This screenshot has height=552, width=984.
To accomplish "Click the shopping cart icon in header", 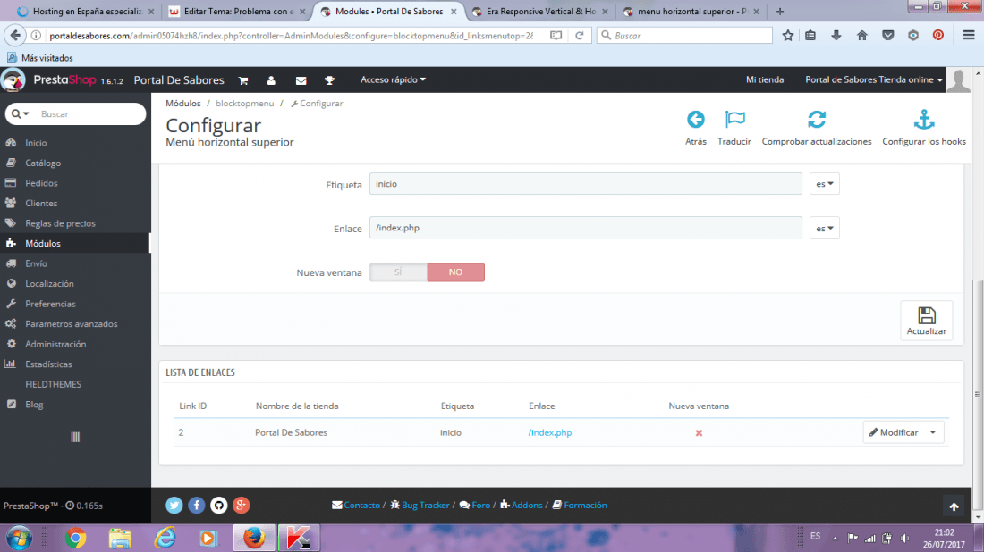I will [x=243, y=80].
